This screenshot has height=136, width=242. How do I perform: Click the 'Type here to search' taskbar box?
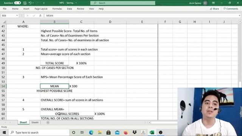pos(39,133)
